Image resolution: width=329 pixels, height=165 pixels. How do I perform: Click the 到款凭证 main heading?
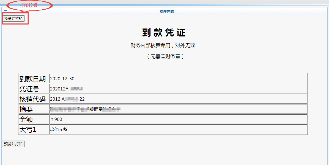click(x=164, y=33)
